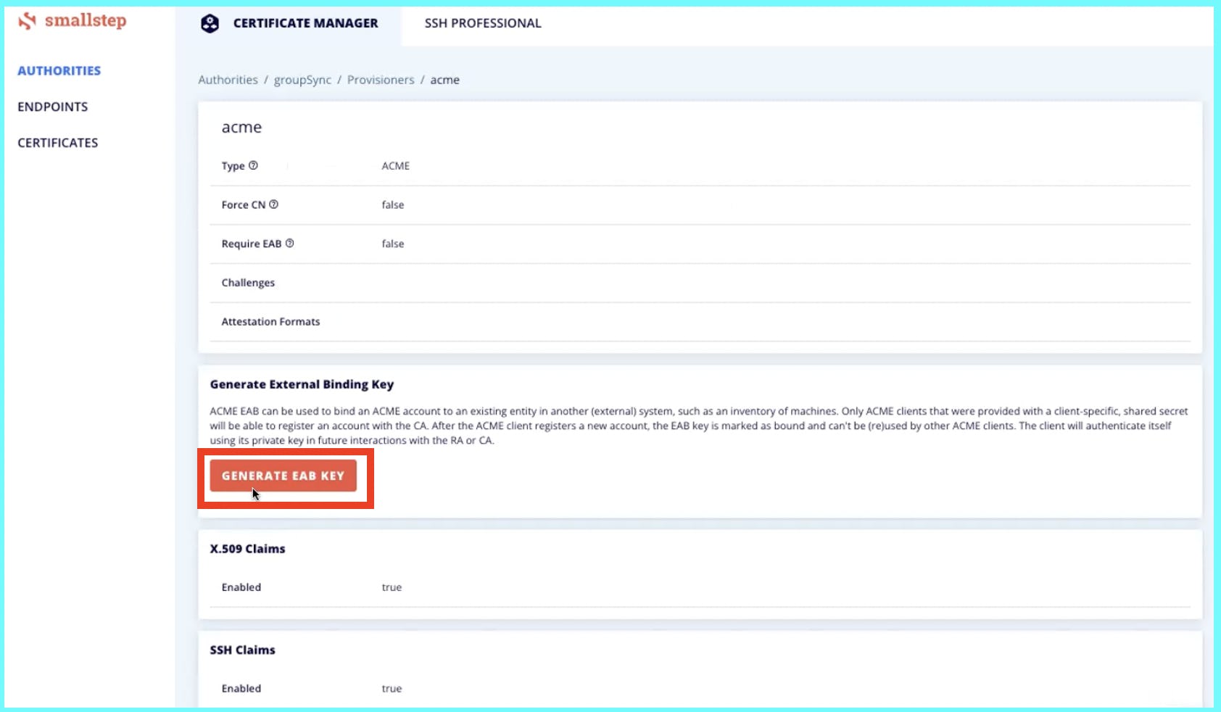1221x712 pixels.
Task: Click the smallstep logo icon
Action: [x=28, y=21]
